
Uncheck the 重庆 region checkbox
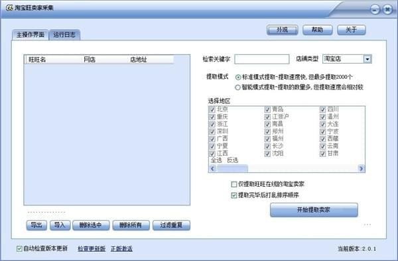(x=212, y=117)
